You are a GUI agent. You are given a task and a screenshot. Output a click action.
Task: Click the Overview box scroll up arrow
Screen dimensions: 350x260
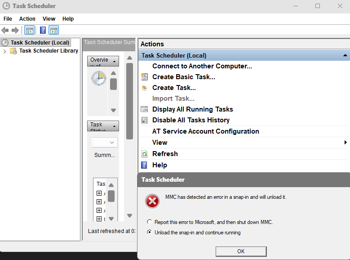(x=113, y=73)
